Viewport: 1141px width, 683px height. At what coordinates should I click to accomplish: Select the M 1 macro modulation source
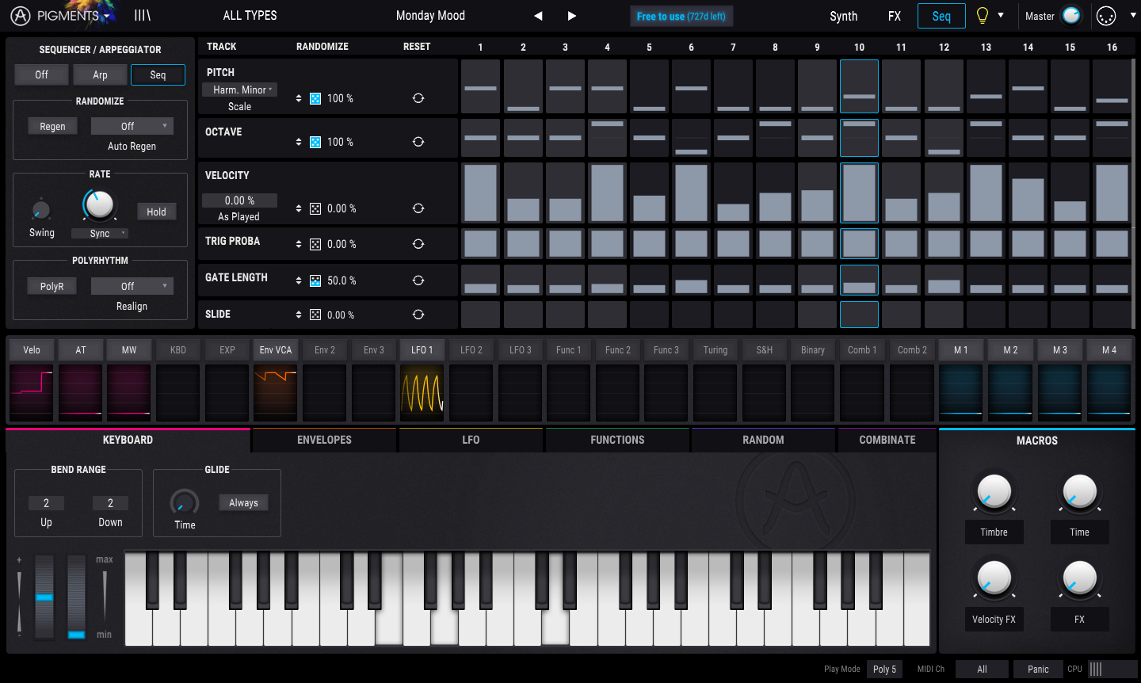(x=961, y=349)
